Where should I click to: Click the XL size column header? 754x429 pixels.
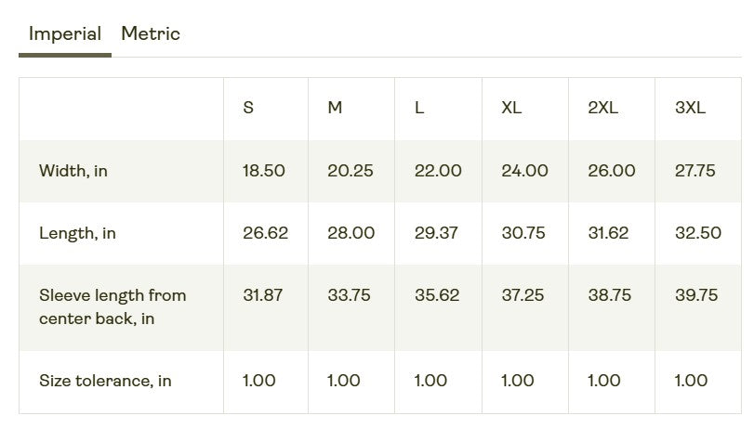click(x=511, y=108)
